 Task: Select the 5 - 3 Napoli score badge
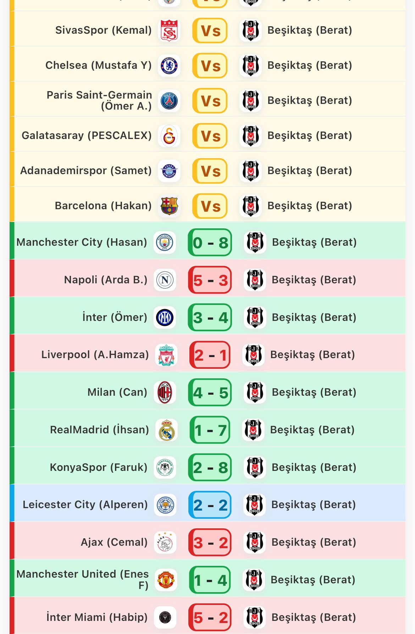coord(210,280)
